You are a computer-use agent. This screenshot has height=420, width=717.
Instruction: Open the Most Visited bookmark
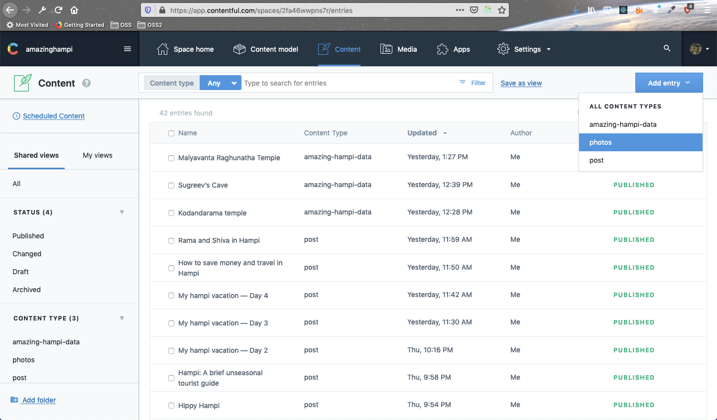[27, 25]
